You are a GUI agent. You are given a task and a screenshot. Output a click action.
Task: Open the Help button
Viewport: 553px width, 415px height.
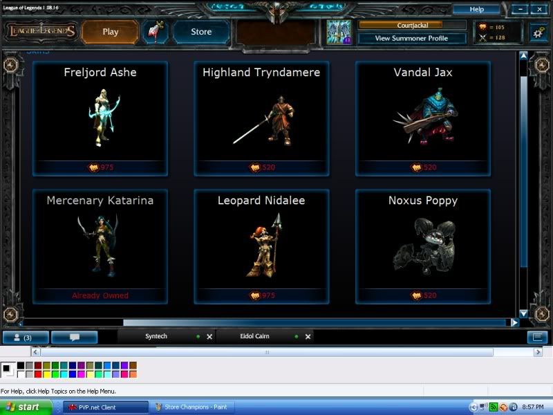pos(476,10)
